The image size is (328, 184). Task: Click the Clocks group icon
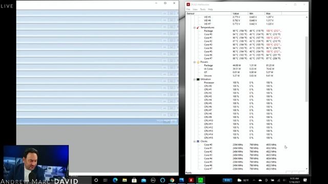(198, 141)
